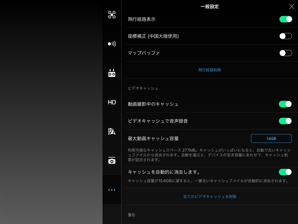
Task: Open remote controller settings icon
Action: pyautogui.click(x=112, y=73)
